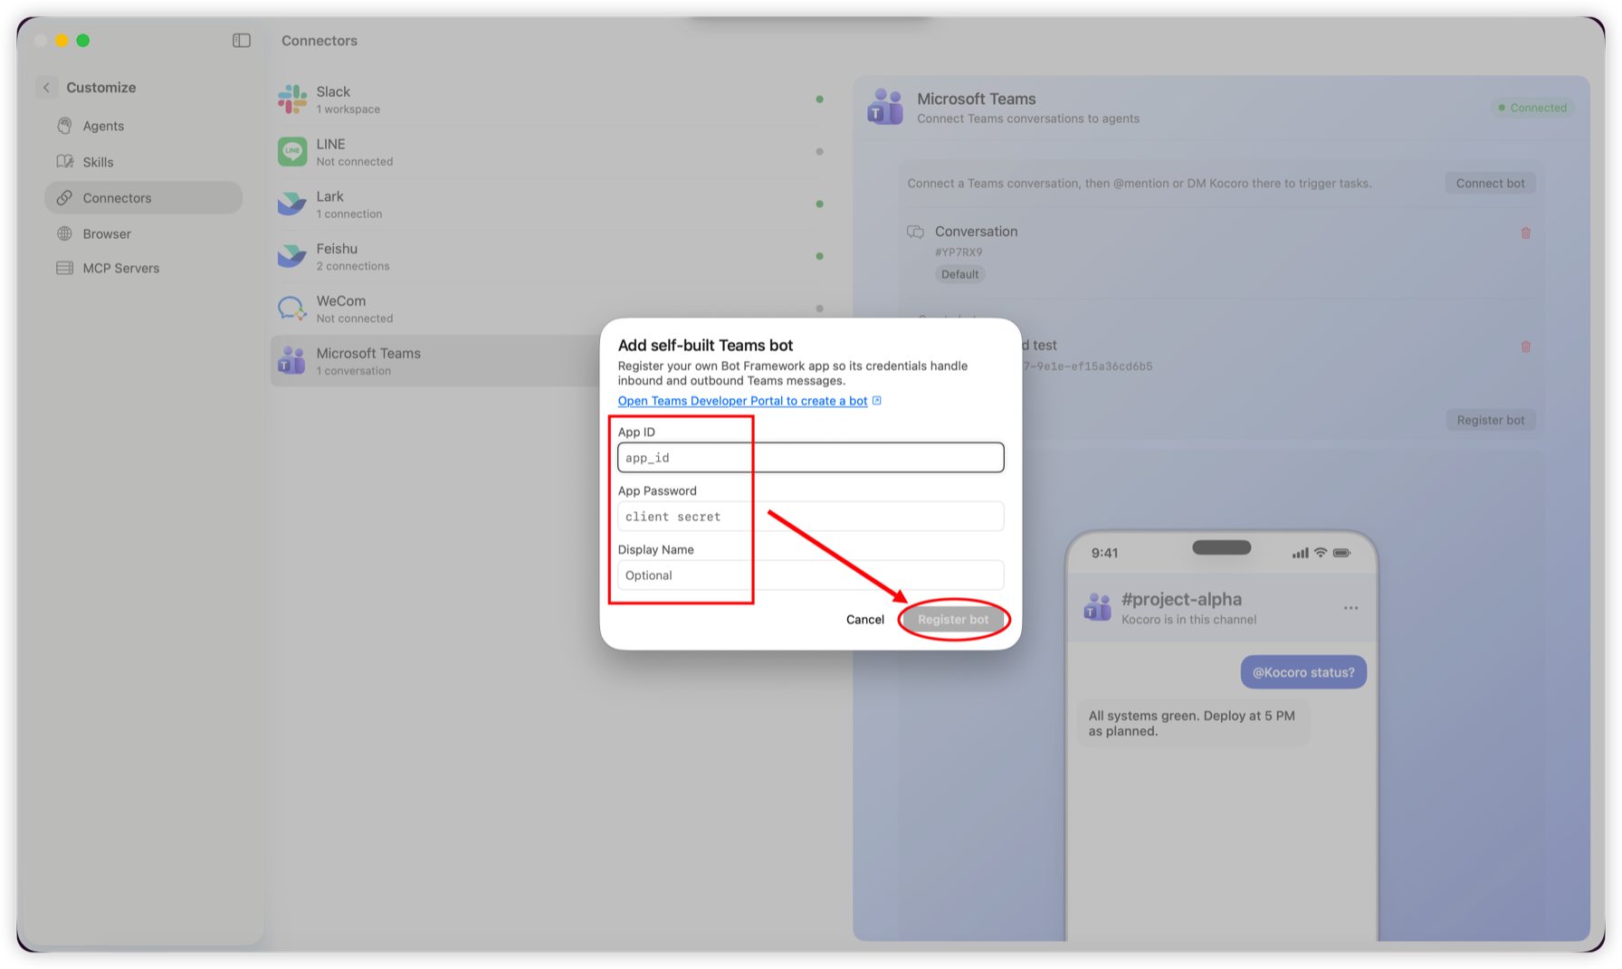Image resolution: width=1622 pixels, height=969 pixels.
Task: Click external link icon beside portal link
Action: [876, 401]
